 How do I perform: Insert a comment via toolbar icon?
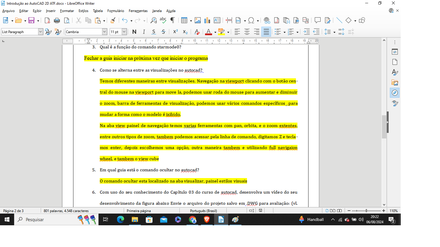(x=317, y=20)
